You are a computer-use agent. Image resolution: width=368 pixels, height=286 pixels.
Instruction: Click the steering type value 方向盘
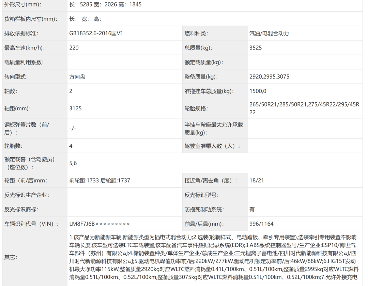77,76
